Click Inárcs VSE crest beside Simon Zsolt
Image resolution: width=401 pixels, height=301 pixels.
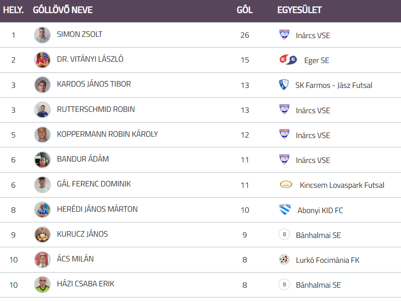pyautogui.click(x=284, y=35)
